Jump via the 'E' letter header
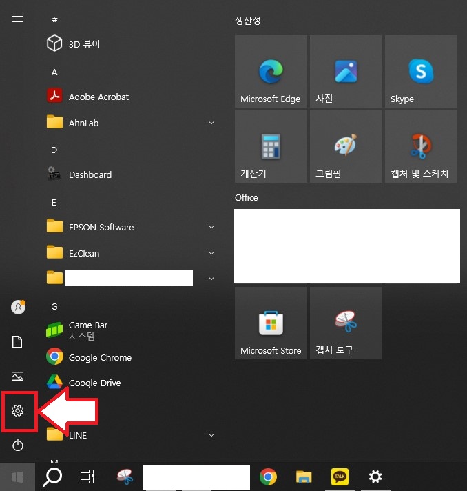 pyautogui.click(x=54, y=203)
